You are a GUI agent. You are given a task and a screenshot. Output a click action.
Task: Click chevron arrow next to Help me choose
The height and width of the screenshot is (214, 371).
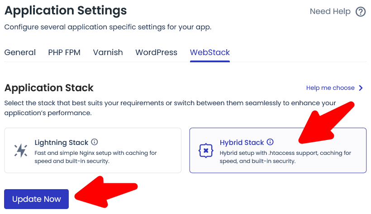[x=361, y=88]
